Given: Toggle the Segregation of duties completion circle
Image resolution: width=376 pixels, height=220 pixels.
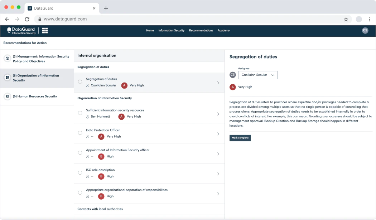Looking at the screenshot, I should [80, 82].
